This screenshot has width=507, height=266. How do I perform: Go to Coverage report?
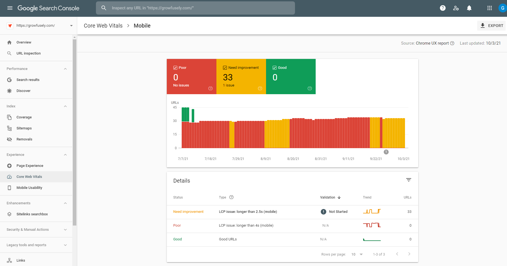pos(24,117)
